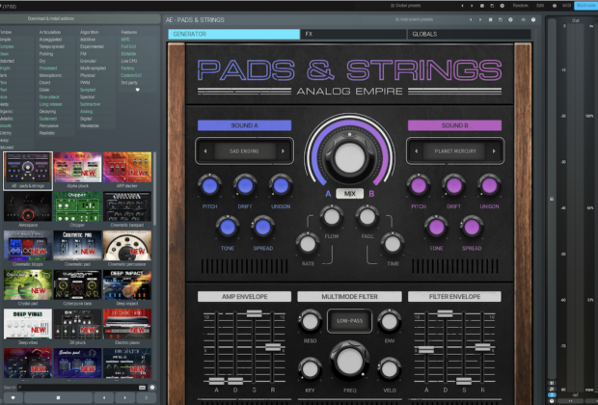
Task: Toggle the MPE feature tag
Action: [125, 40]
